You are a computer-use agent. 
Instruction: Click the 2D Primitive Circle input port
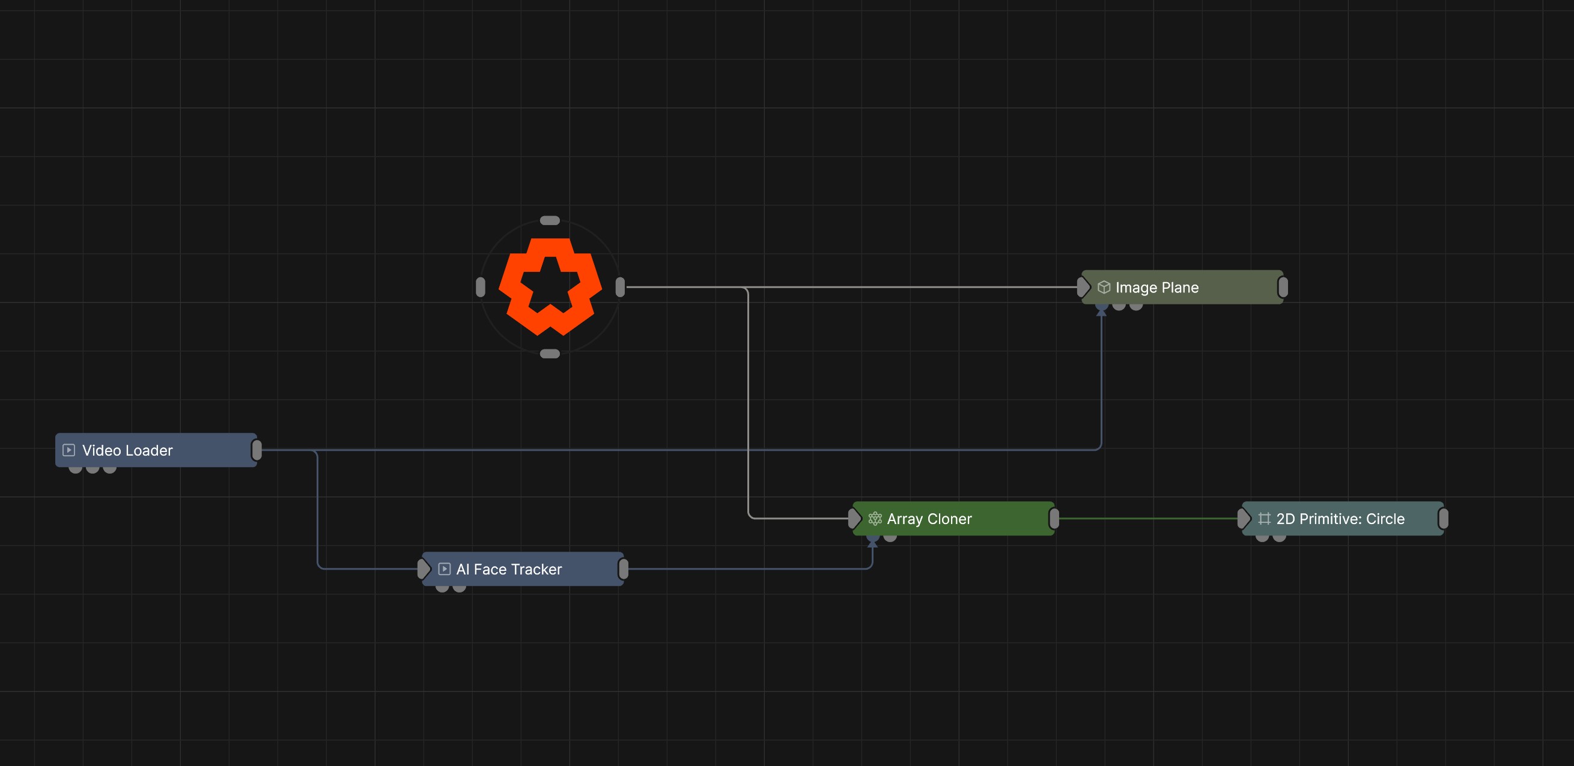tap(1244, 519)
